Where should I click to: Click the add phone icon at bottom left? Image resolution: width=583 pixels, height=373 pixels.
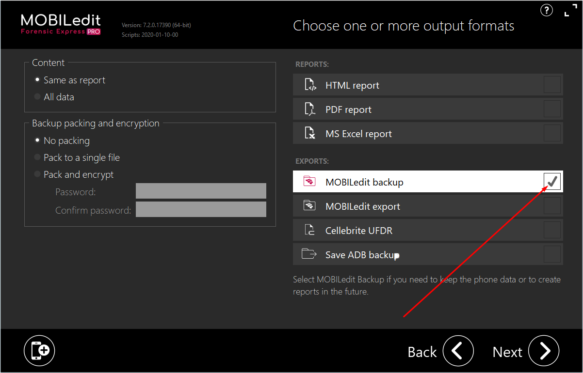click(39, 350)
